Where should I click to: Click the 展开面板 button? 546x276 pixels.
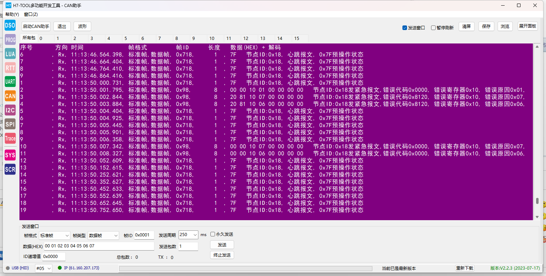[x=528, y=26]
